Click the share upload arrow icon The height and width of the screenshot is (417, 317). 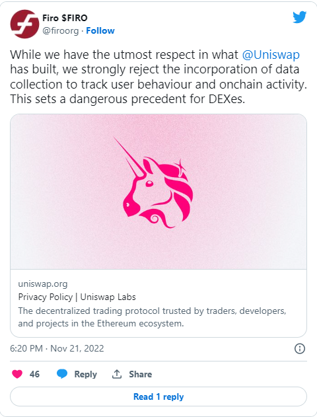coord(117,374)
